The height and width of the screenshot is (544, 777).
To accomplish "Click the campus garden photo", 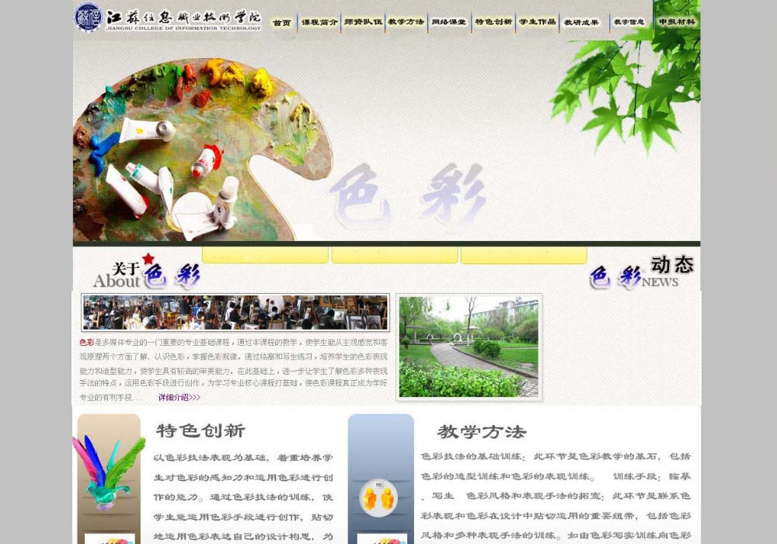I will click(x=469, y=347).
